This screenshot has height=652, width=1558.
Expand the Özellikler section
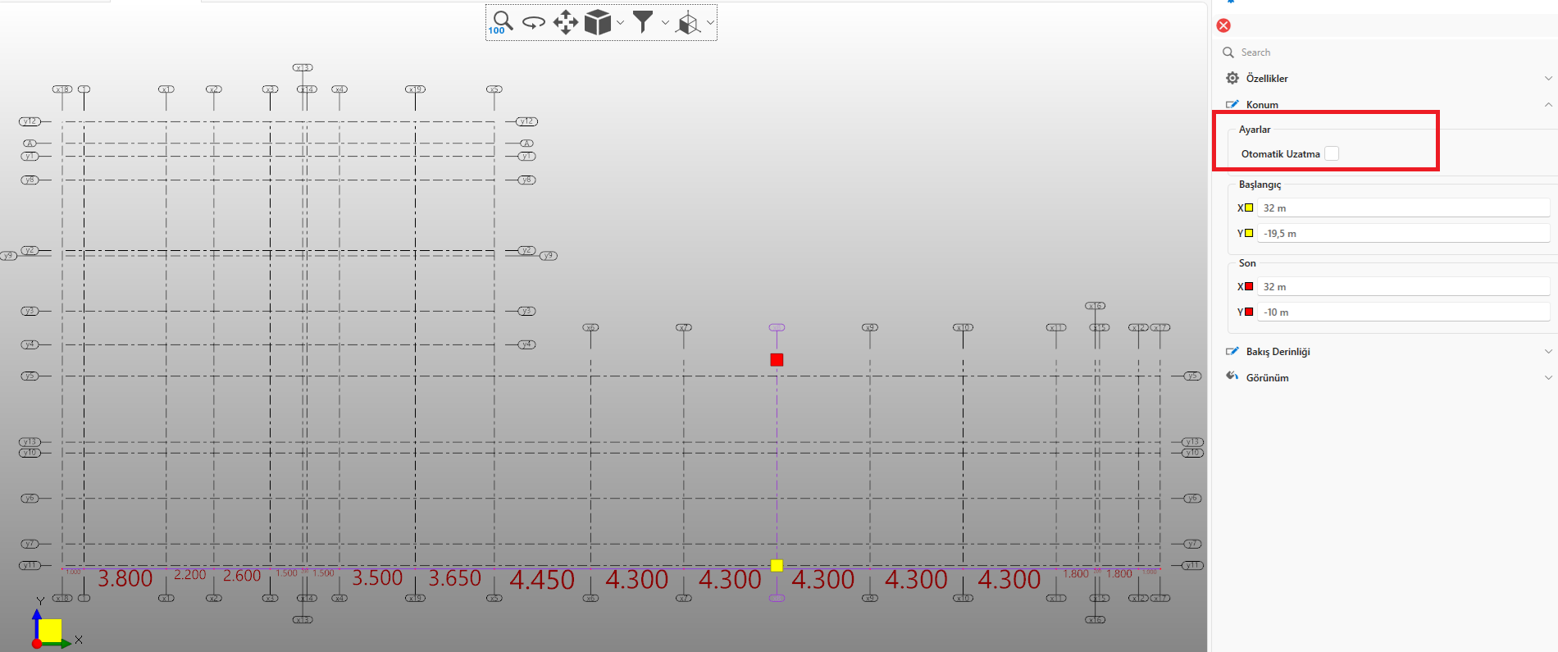tap(1548, 79)
